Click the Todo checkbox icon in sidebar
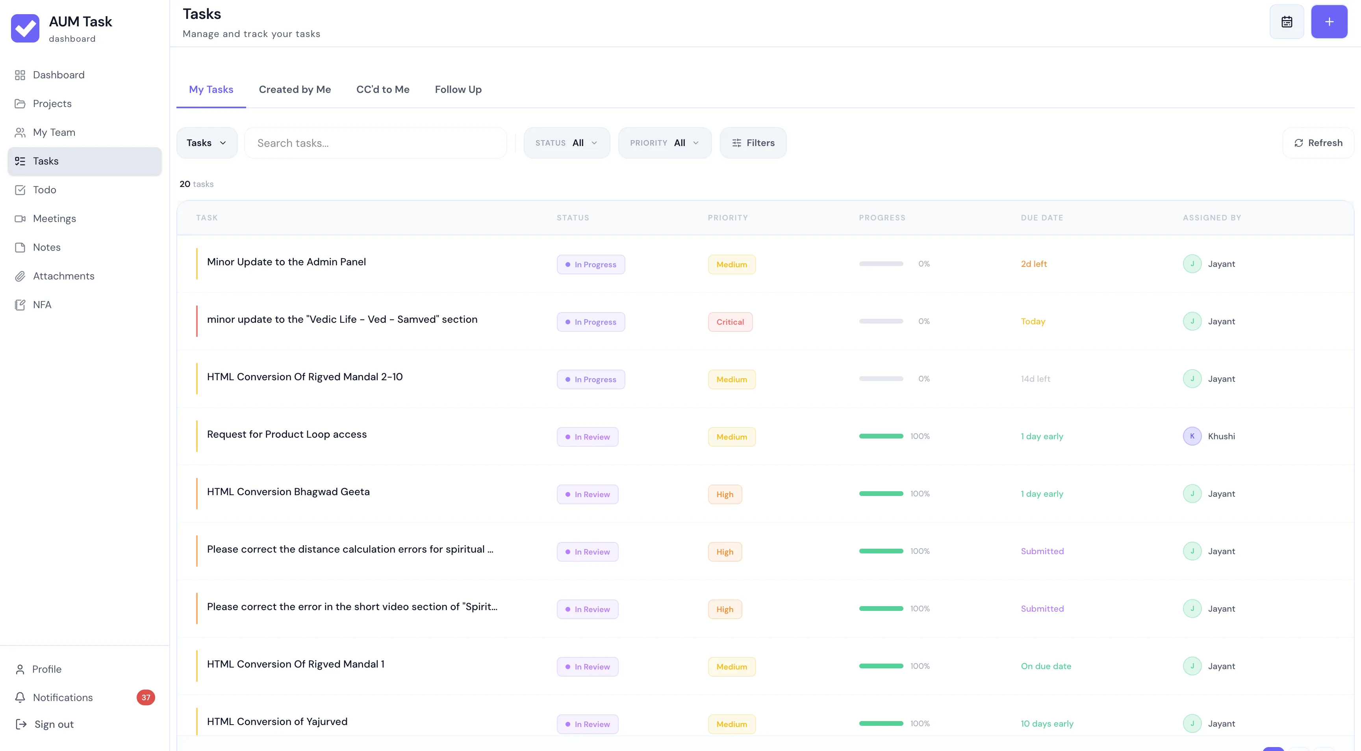Screen dimensions: 1361x751 point(20,190)
